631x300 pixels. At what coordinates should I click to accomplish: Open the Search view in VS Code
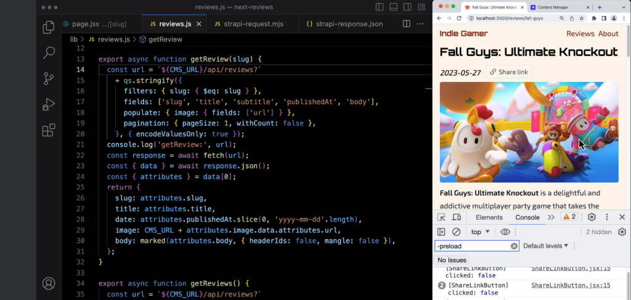49,53
